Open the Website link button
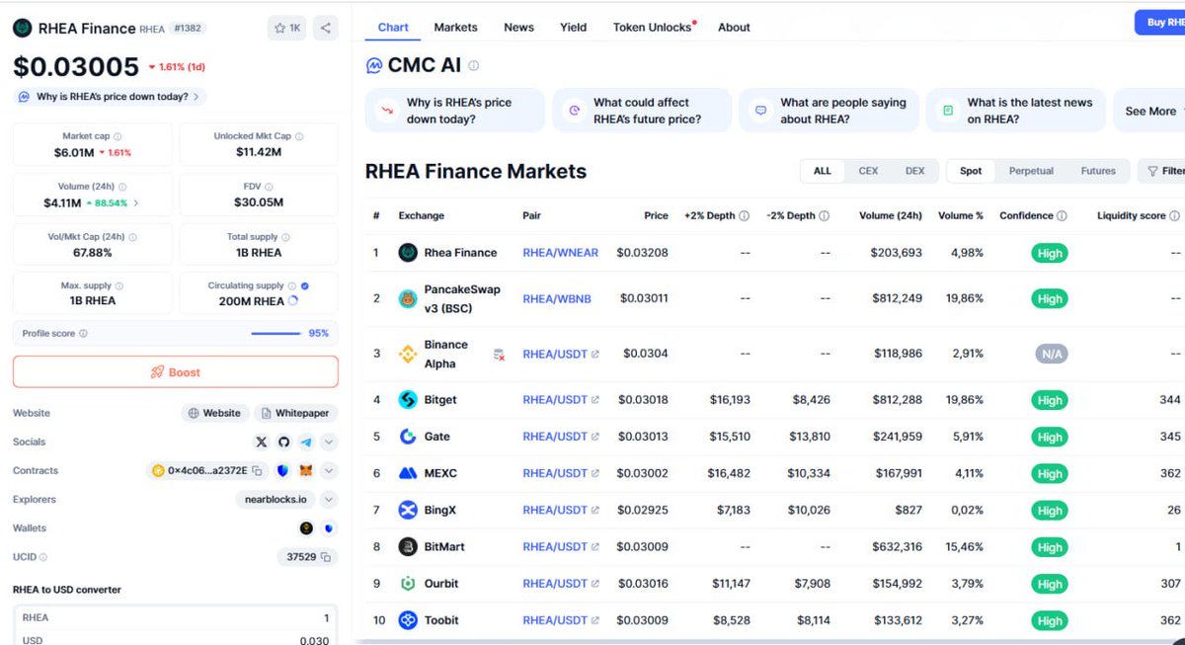 (x=214, y=413)
